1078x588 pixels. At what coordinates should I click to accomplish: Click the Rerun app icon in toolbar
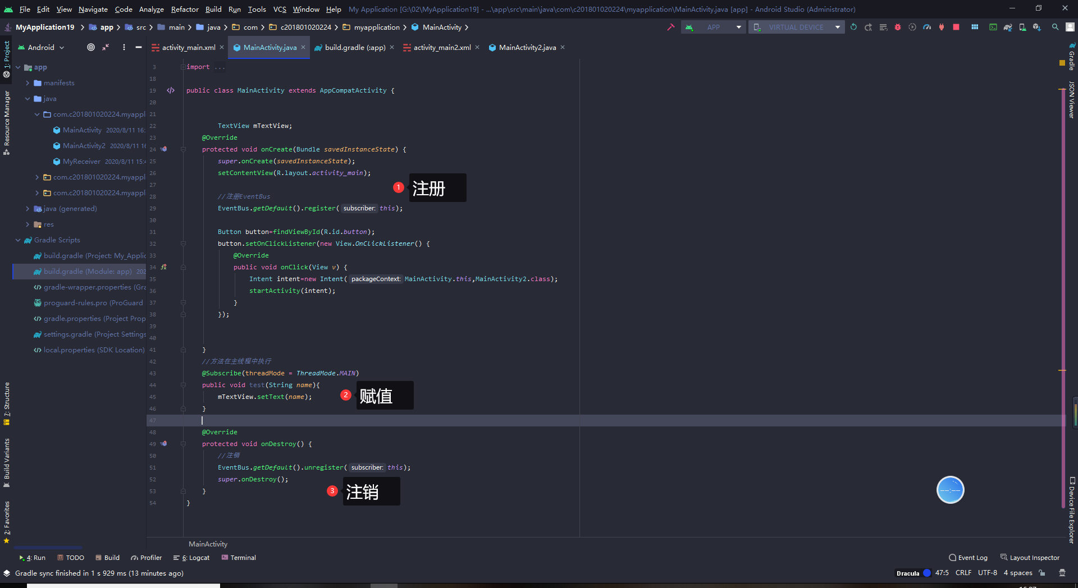click(853, 27)
